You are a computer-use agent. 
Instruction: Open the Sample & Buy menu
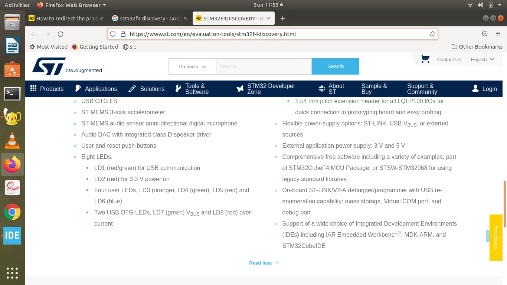pyautogui.click(x=374, y=89)
